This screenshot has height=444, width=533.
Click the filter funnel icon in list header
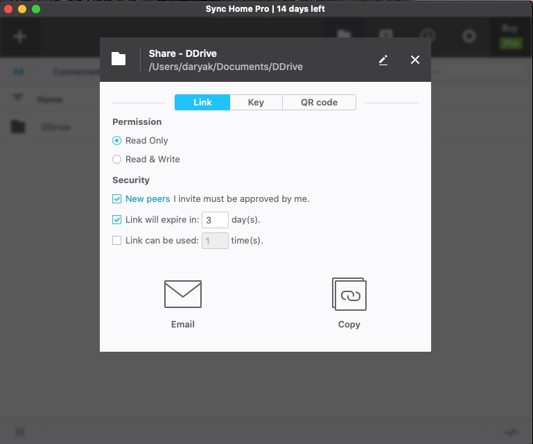tap(18, 98)
